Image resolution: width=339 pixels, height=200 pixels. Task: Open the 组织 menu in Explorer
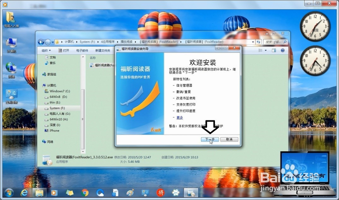click(46, 51)
